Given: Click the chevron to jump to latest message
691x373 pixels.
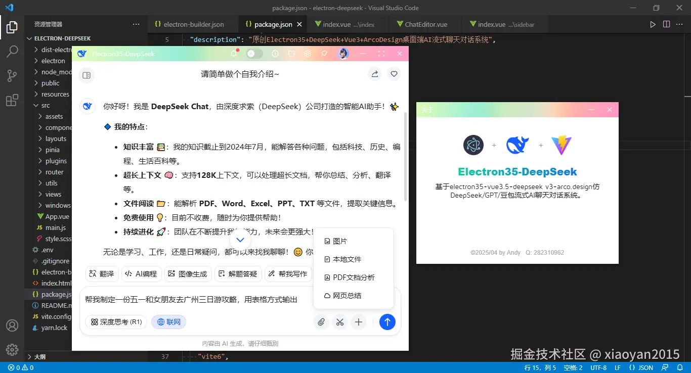Looking at the screenshot, I should point(240,240).
